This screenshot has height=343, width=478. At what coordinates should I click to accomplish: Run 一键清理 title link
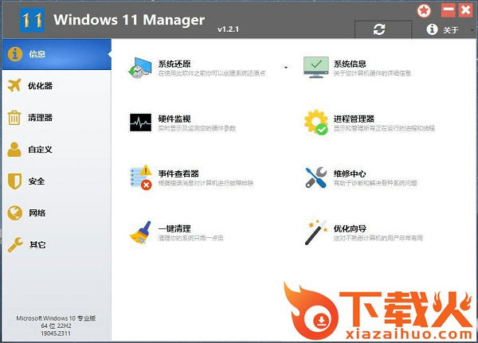[174, 228]
